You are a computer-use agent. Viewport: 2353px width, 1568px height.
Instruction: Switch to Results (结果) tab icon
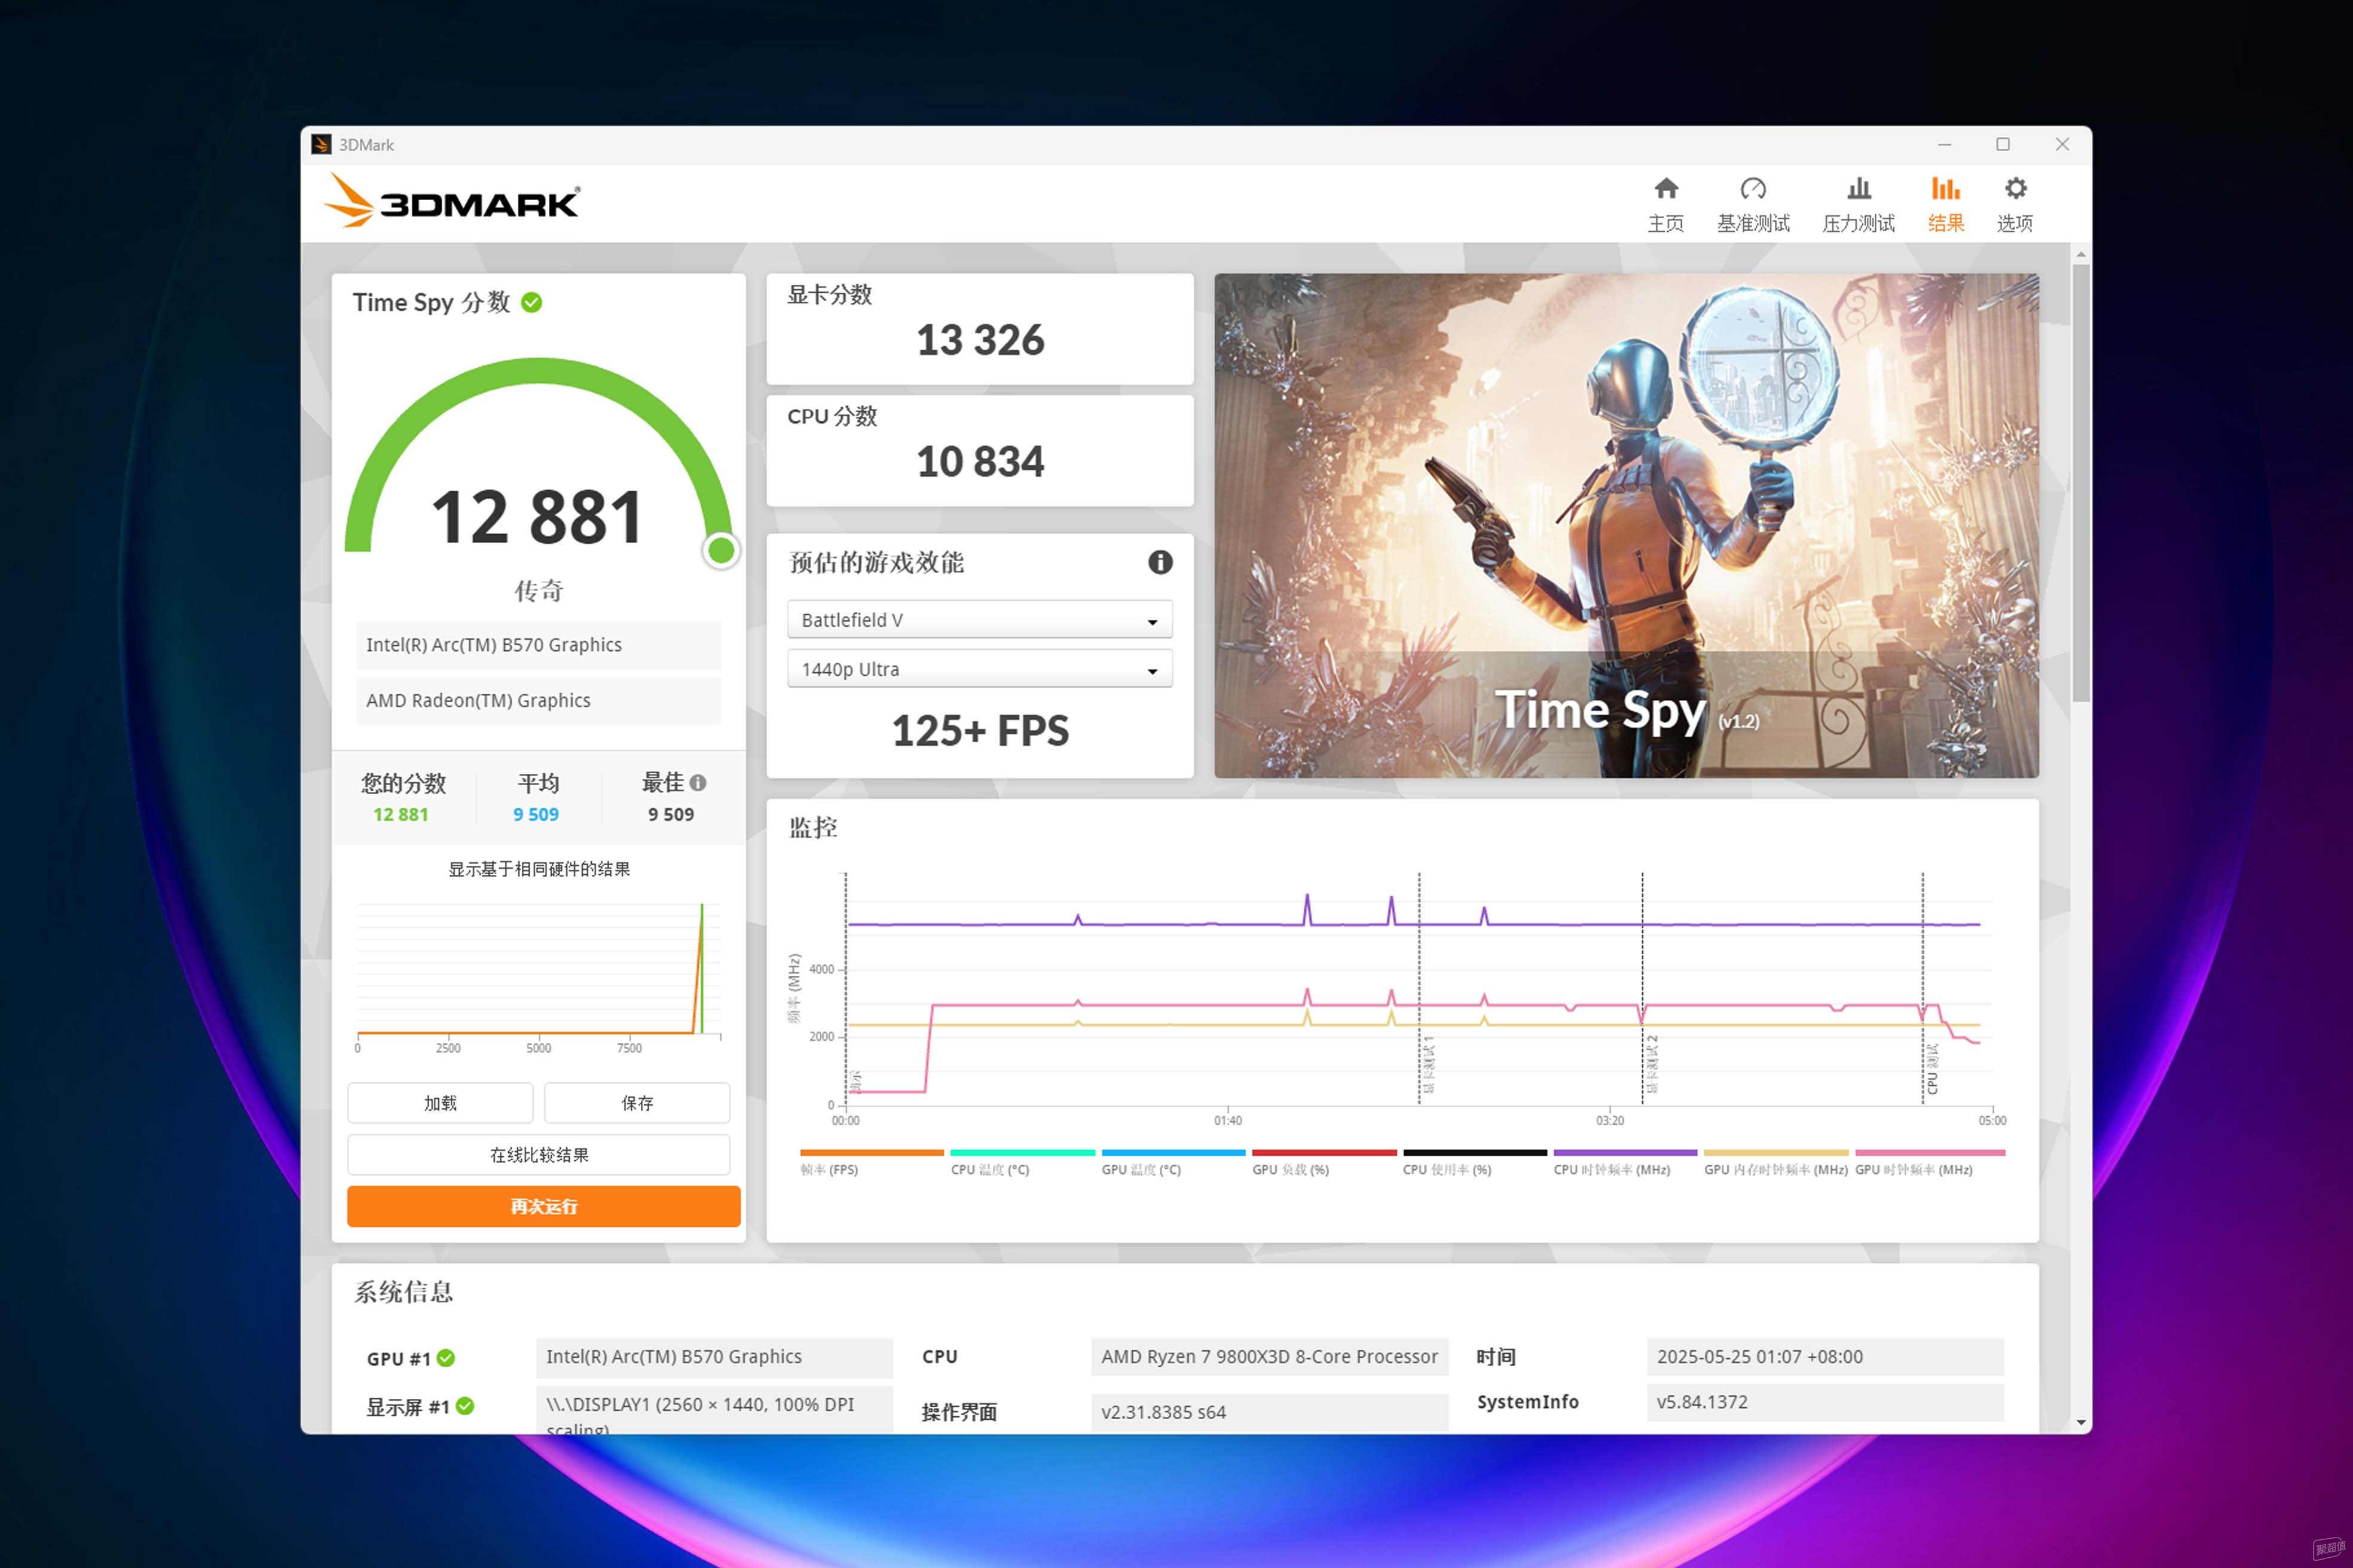(1946, 188)
